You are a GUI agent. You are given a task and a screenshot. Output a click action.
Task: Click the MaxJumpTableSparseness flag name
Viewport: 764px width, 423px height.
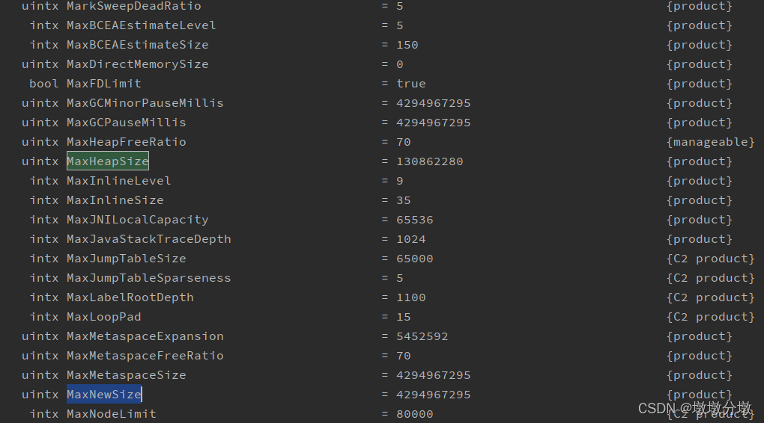148,278
